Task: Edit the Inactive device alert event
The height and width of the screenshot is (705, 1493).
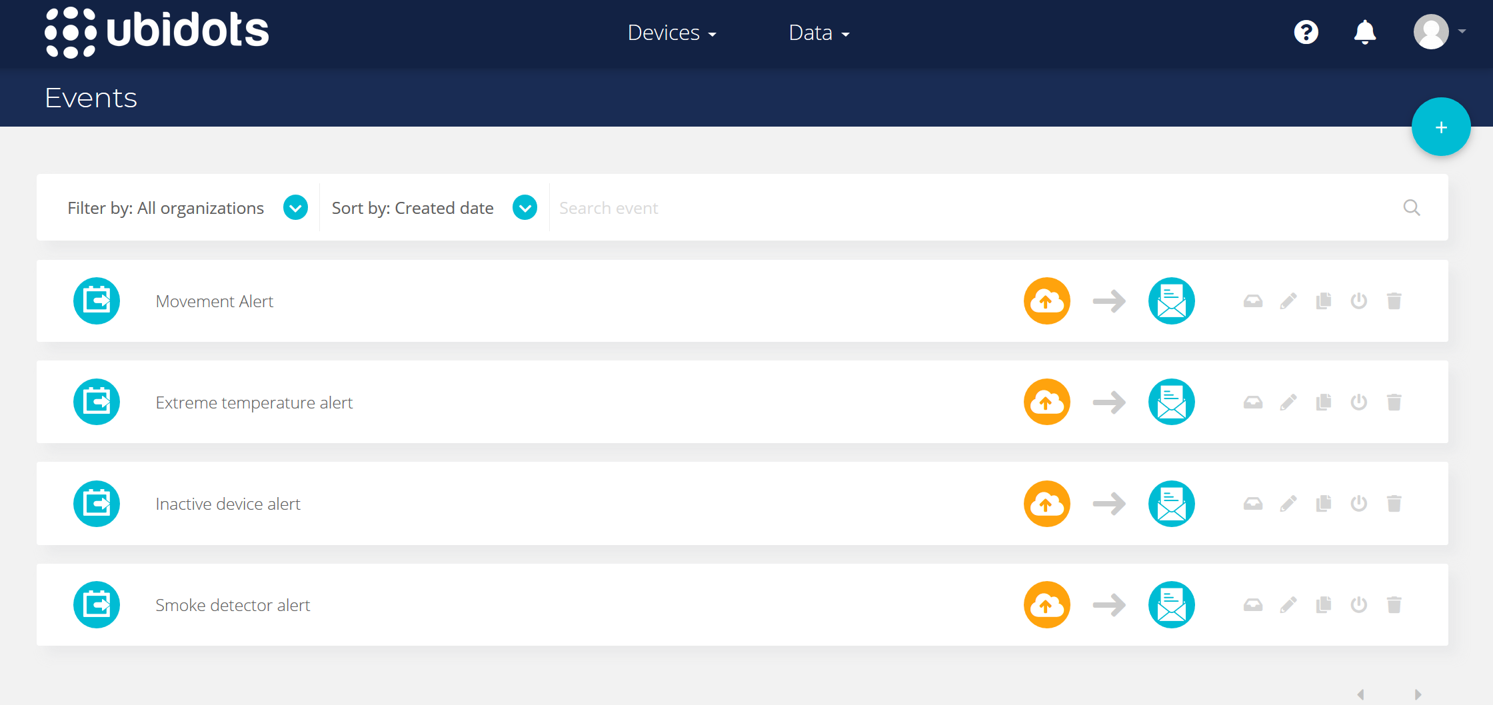Action: click(x=1288, y=504)
